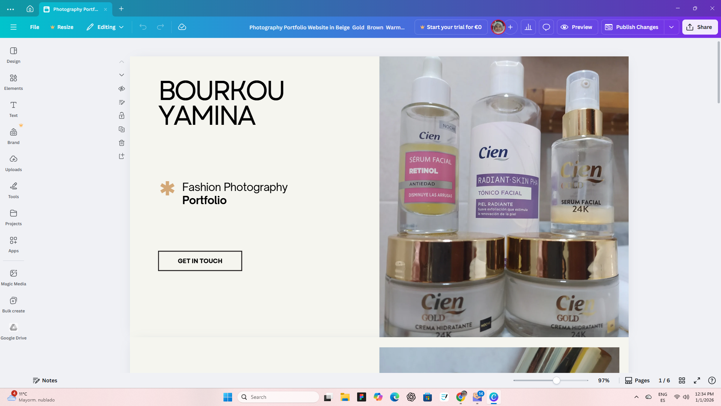The width and height of the screenshot is (721, 406).
Task: Open the File menu
Action: (35, 27)
